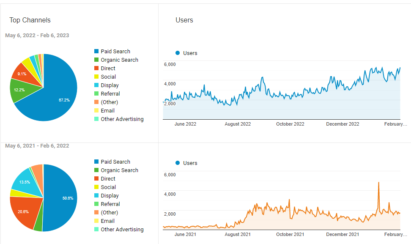The image size is (411, 244).
Task: Select the 50.8% slice in the lower pie chart
Action: (62, 198)
